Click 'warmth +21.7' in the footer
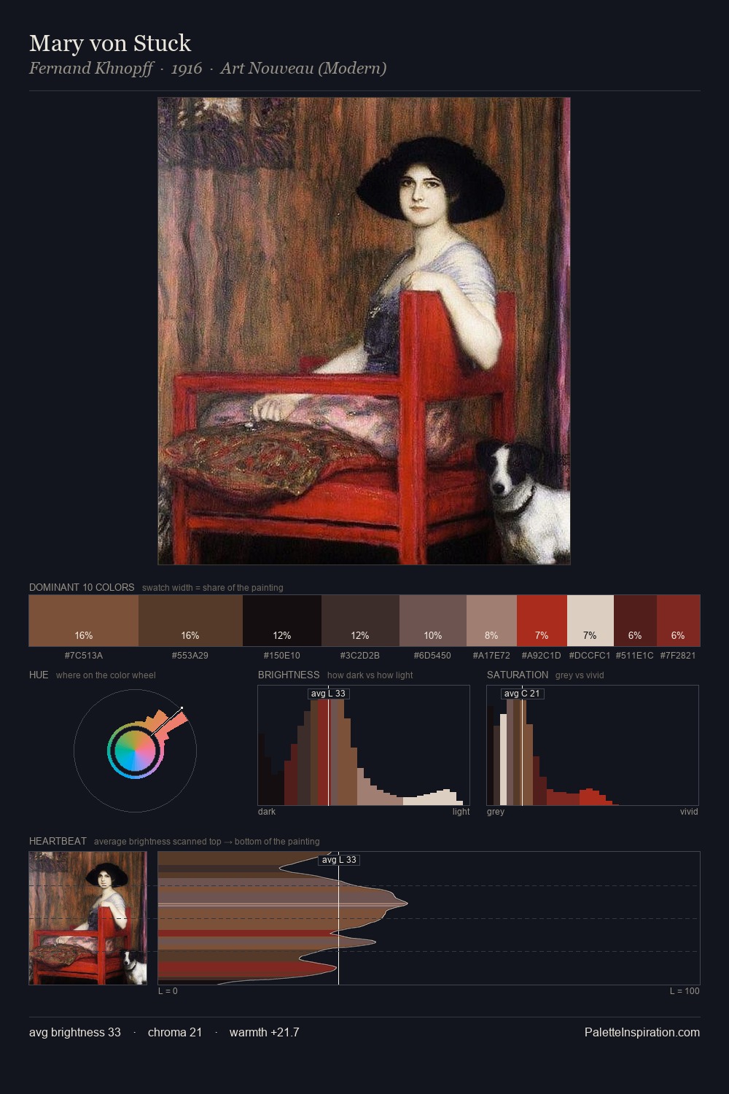Viewport: 729px width, 1094px height. click(x=265, y=1032)
